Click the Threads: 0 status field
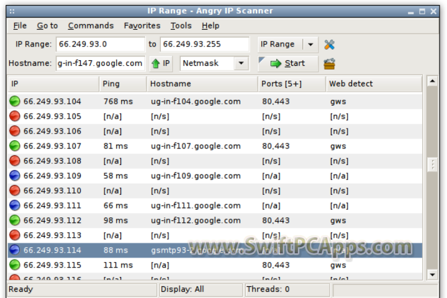Viewport: 447px width, 298px height. 287,289
